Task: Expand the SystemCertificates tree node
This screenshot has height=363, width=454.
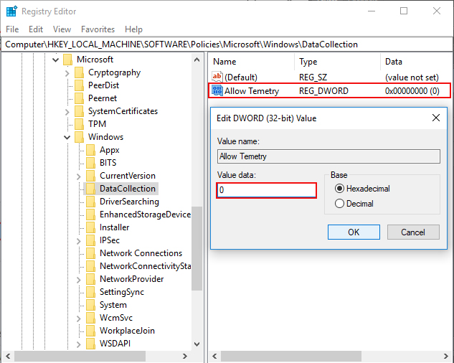Action: coord(67,112)
